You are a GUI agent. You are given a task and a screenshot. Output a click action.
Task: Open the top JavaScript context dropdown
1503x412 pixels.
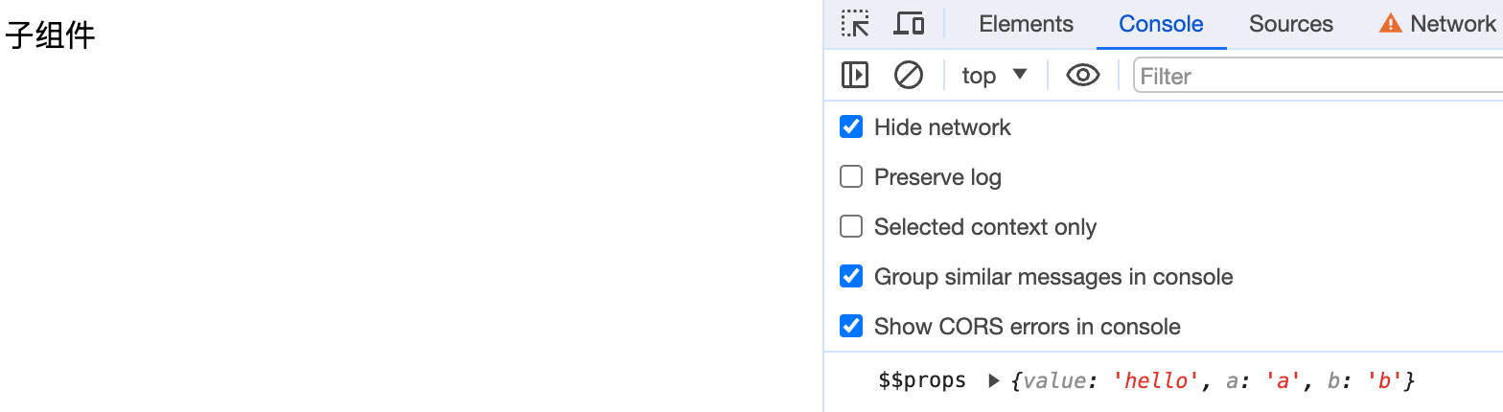pos(994,75)
